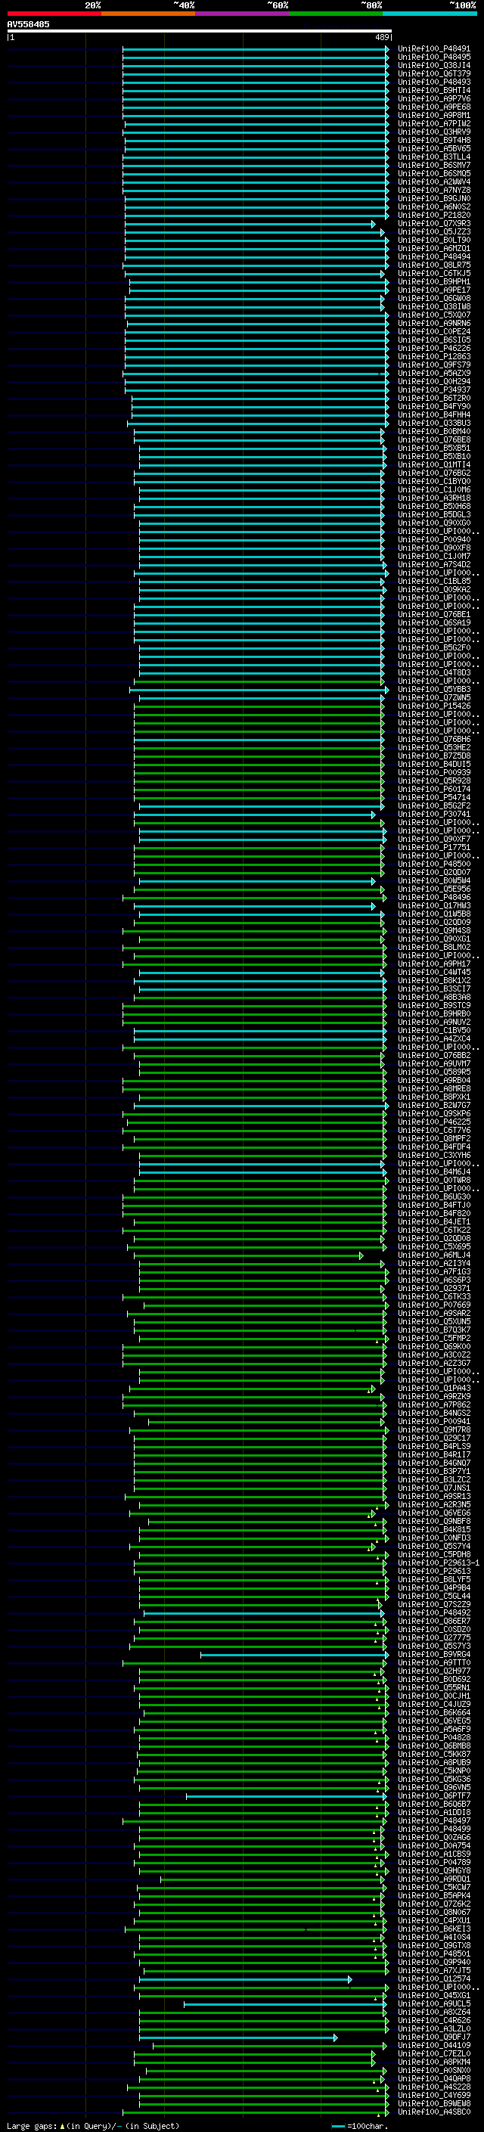The height and width of the screenshot is (2132, 484).
Task: Select the entry UniRef100_Q1MTI4
Action: pos(433,464)
